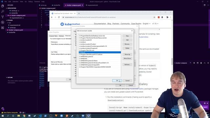Open Cortana circle on the taskbar

(x=13, y=116)
